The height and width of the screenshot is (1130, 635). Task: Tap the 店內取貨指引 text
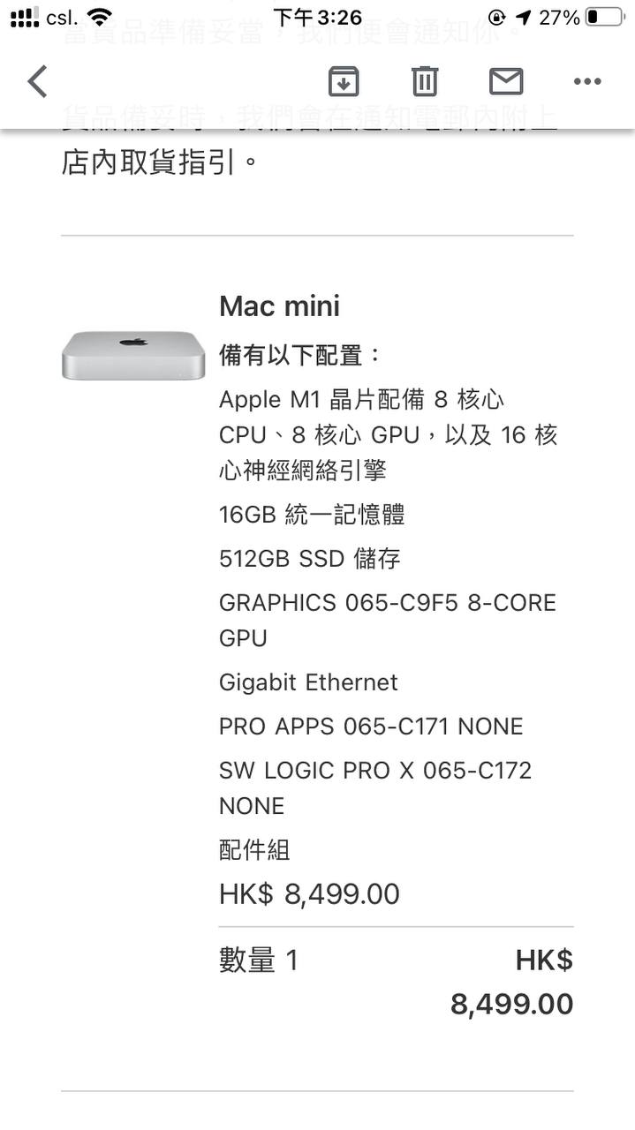(161, 162)
